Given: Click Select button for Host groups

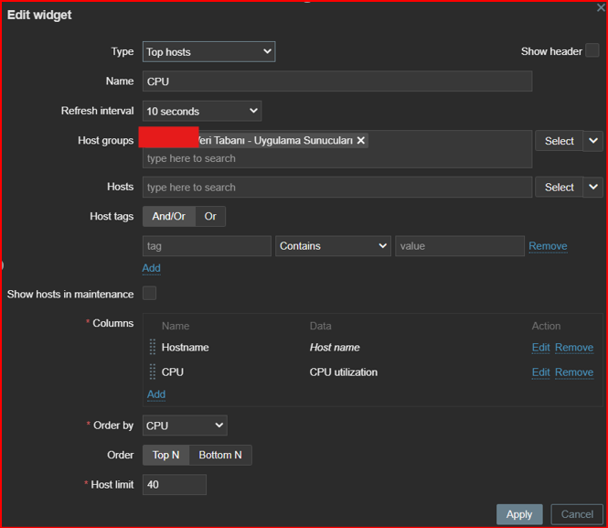Looking at the screenshot, I should 560,141.
